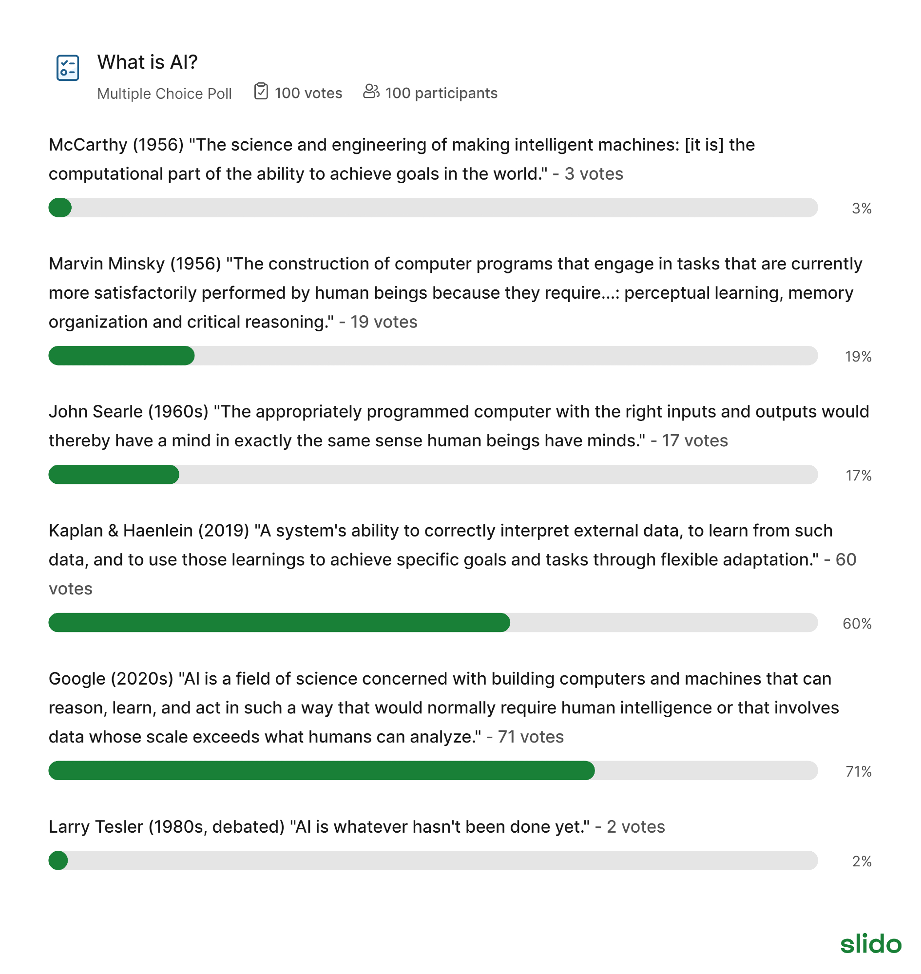
Task: Click the Tesler 2% result bar
Action: point(433,861)
